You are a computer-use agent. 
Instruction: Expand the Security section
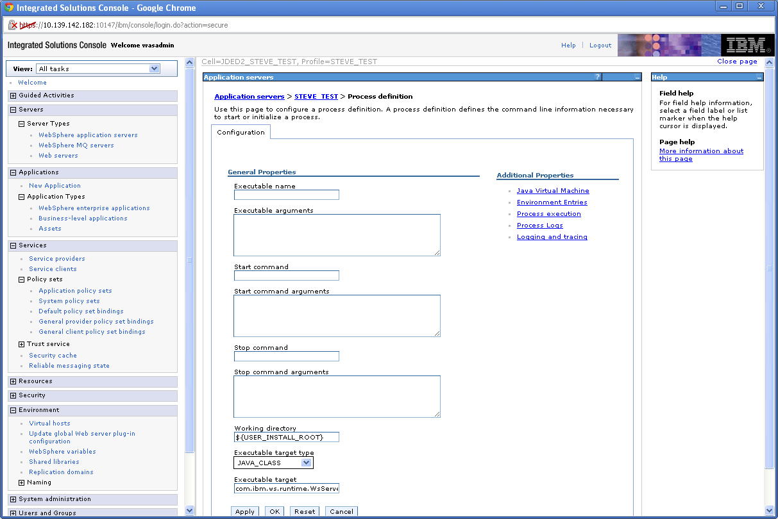click(13, 395)
